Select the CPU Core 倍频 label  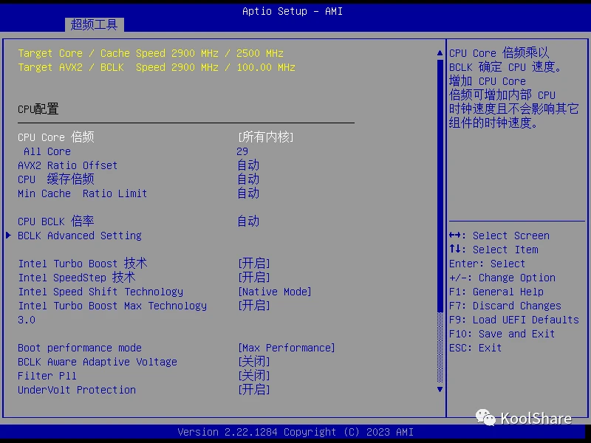[x=56, y=137]
